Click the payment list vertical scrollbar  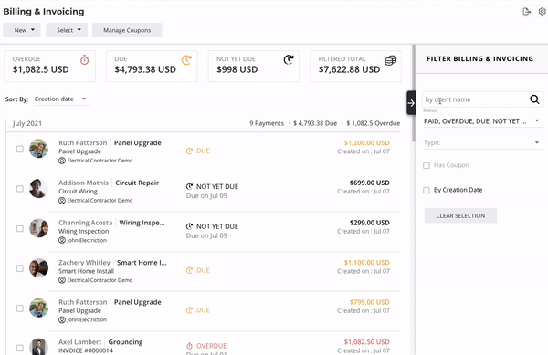coord(414,92)
